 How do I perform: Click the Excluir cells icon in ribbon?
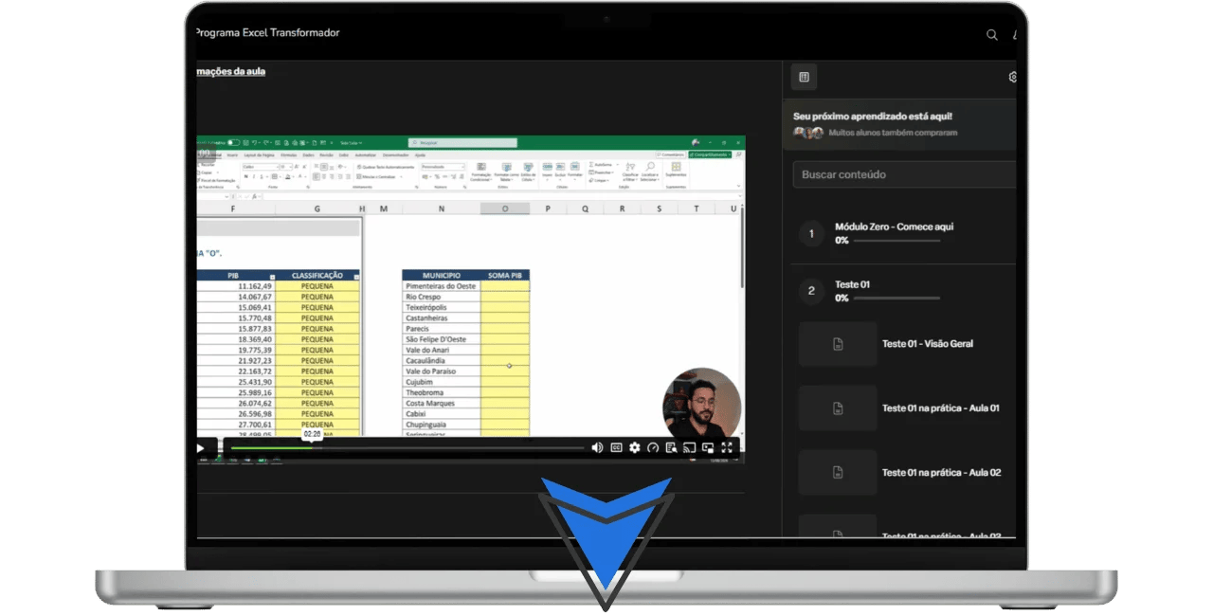point(560,171)
